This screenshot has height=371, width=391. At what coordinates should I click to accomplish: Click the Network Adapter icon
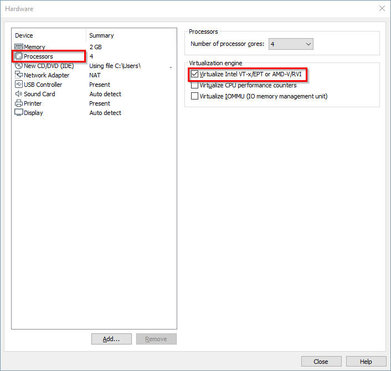tap(19, 75)
